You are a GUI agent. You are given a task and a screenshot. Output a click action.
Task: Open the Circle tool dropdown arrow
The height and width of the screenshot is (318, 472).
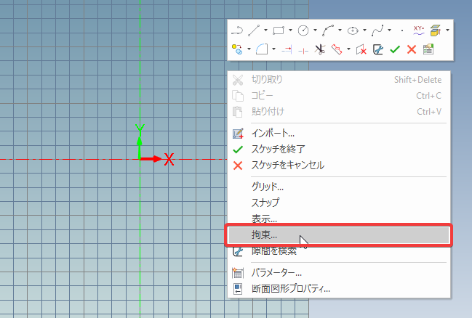click(315, 30)
